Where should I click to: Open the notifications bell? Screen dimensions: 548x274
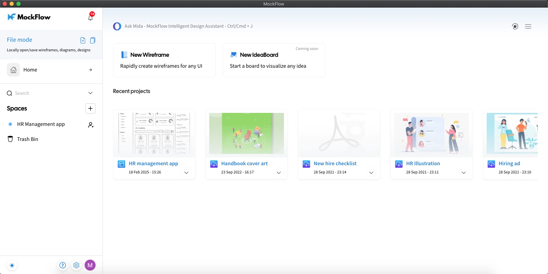[x=90, y=17]
